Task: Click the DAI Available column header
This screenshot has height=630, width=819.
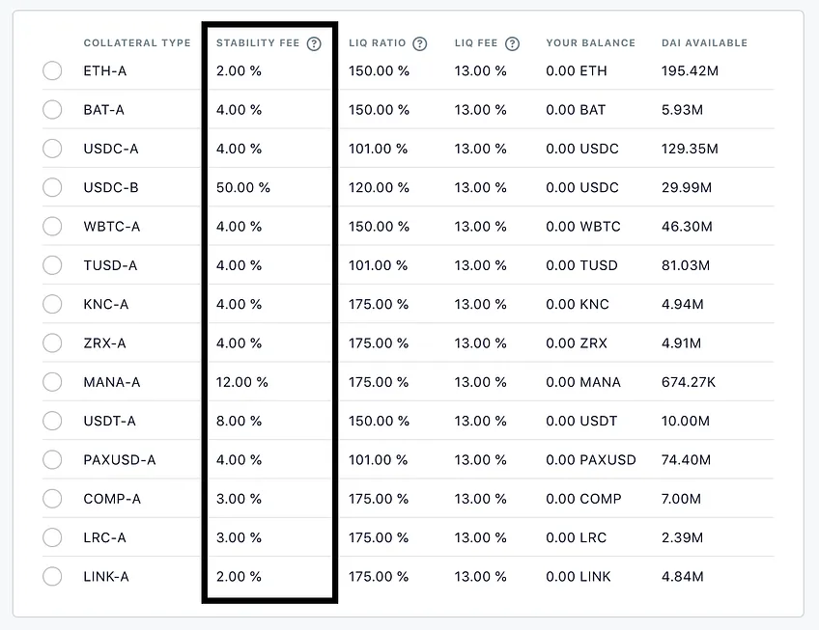Action: pyautogui.click(x=704, y=43)
